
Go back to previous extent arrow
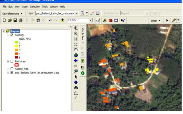pyautogui.click(x=76, y=60)
